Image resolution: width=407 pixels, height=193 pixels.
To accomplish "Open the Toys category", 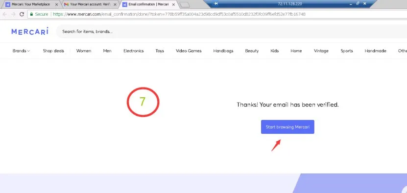I will (x=160, y=51).
